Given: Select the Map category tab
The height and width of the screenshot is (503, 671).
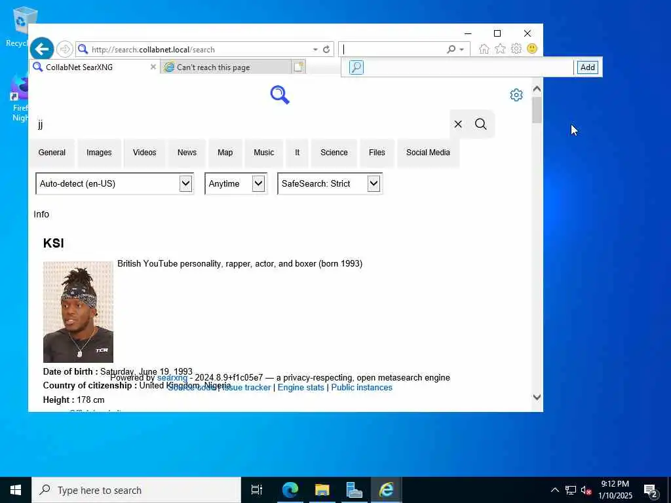Looking at the screenshot, I should tap(225, 153).
